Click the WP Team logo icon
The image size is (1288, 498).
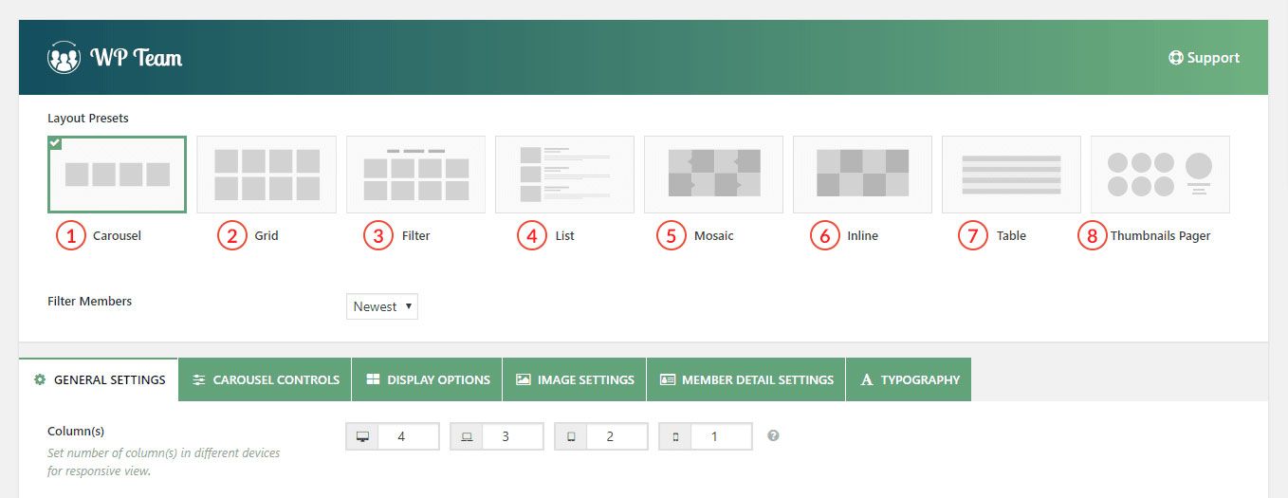(64, 58)
